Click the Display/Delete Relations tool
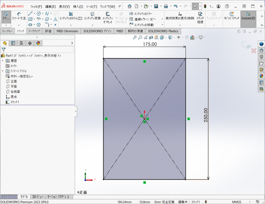This screenshot has width=265, height=204. tap(180, 16)
